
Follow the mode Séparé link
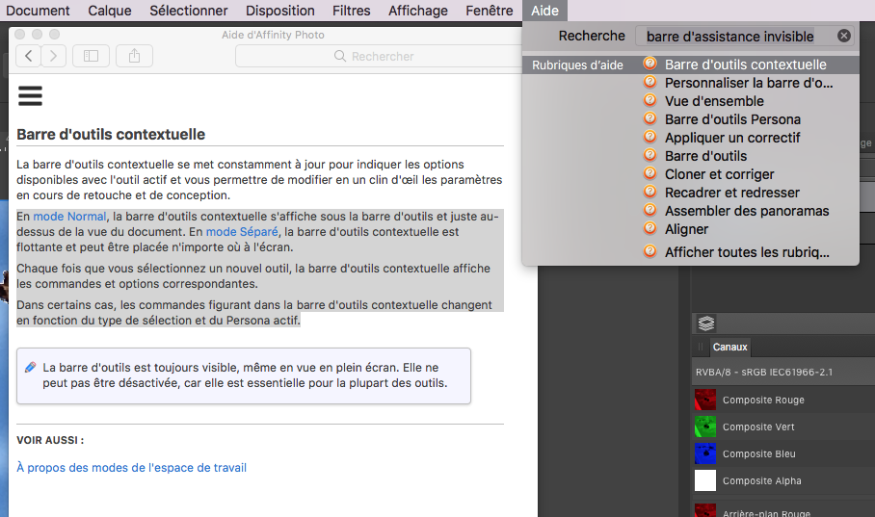[x=242, y=231]
